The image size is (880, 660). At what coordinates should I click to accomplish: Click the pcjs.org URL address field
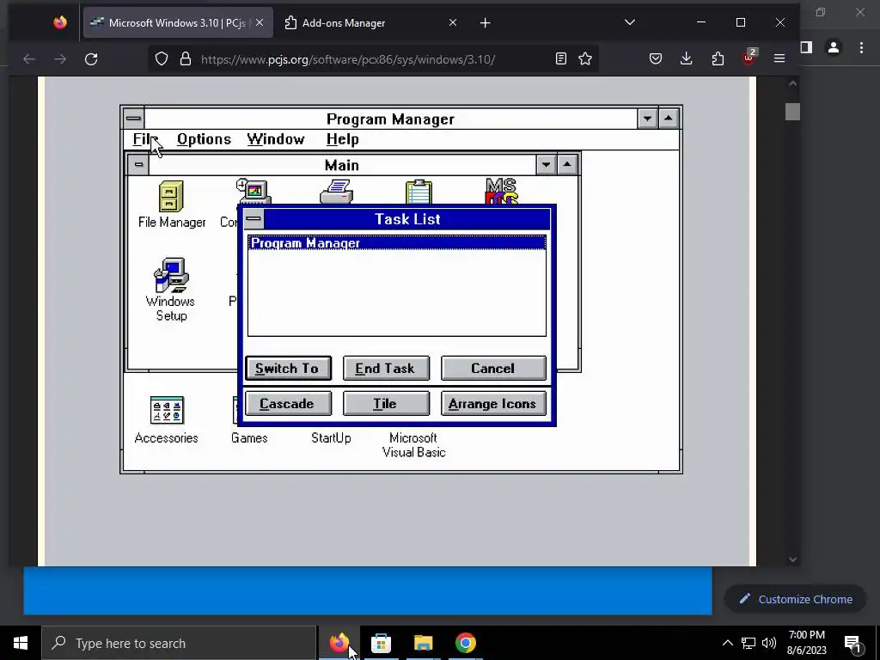(x=348, y=59)
